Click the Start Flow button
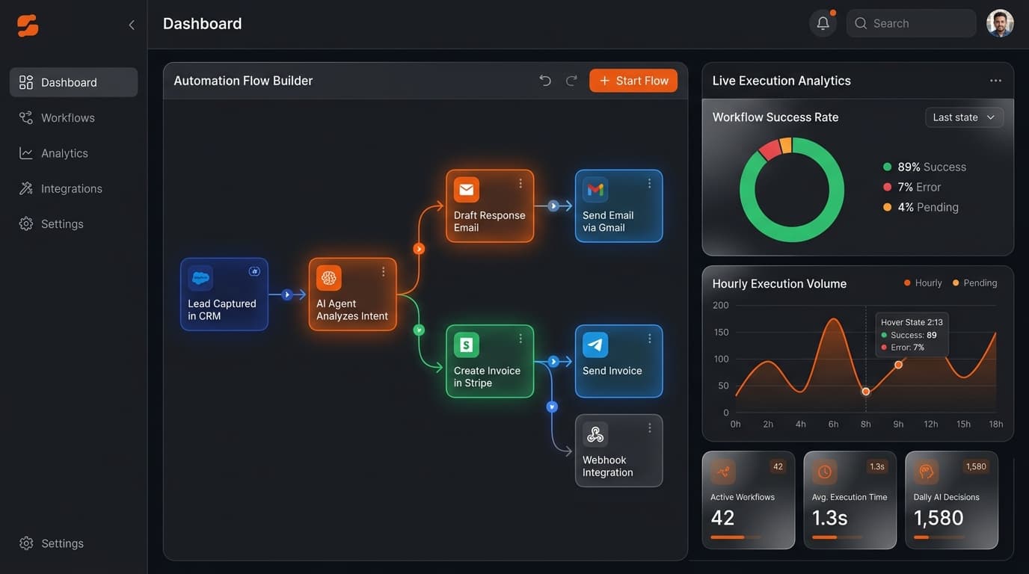Screen dimensions: 1029x574 [x=633, y=81]
